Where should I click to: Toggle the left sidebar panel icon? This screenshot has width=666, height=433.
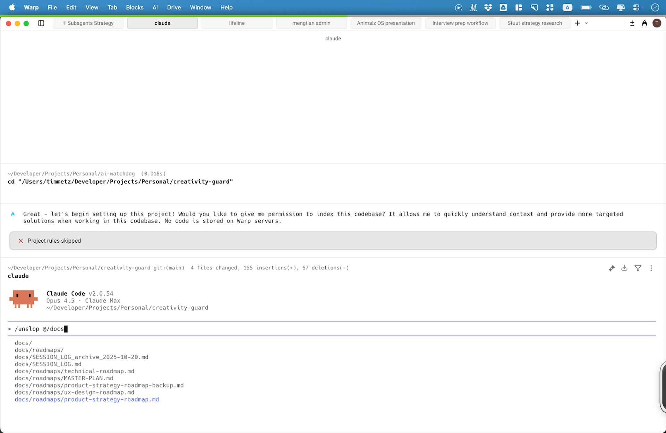click(41, 23)
